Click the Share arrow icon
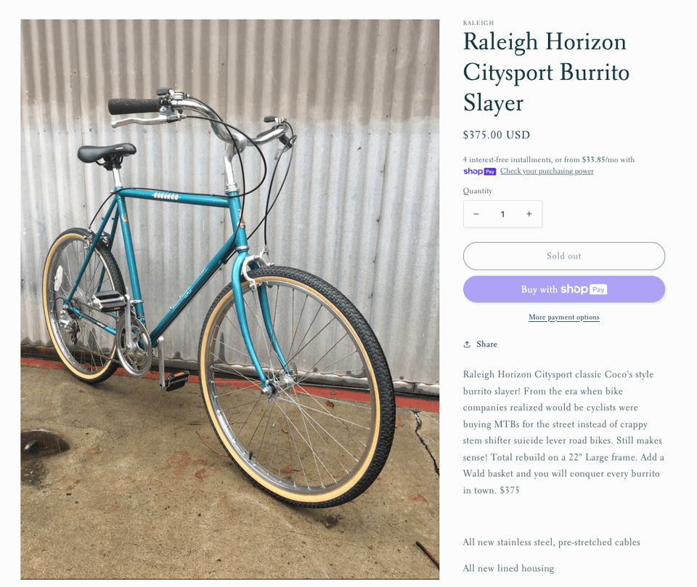The width and height of the screenshot is (697, 587). (468, 344)
